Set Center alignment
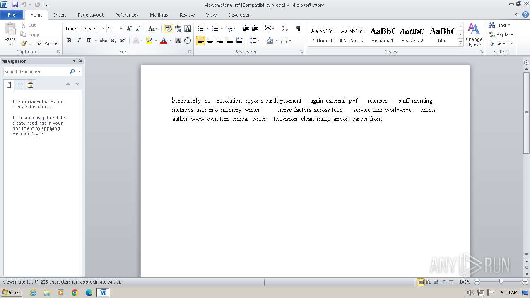 (210, 41)
